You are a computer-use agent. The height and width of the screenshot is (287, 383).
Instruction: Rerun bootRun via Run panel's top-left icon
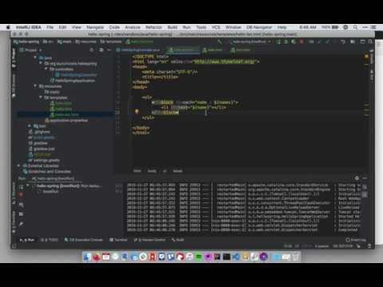coord(21,187)
